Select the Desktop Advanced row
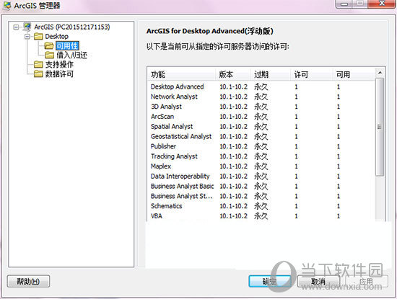This screenshot has width=397, height=299. pos(261,86)
